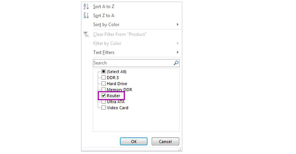Click the Sort A to Z icon
Viewport: 296px width, 154px height.
tap(86, 6)
